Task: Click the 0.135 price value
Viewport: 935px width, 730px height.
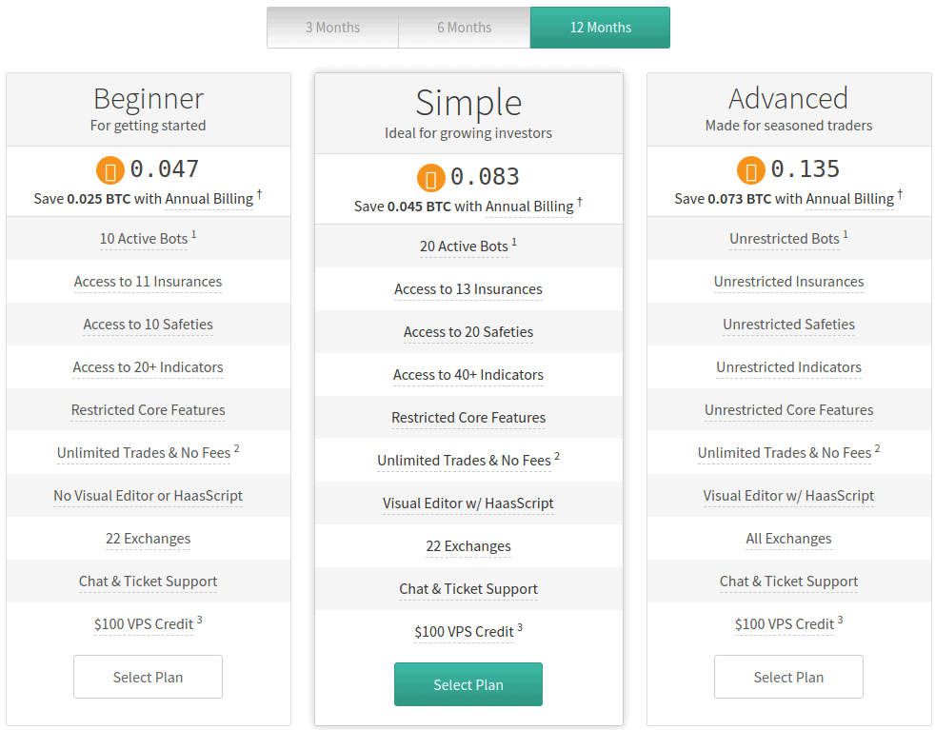Action: click(x=805, y=169)
